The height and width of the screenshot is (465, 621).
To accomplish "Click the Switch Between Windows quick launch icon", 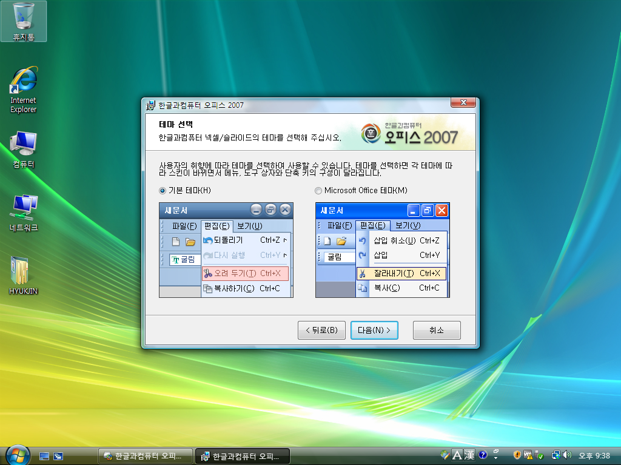I will [58, 457].
